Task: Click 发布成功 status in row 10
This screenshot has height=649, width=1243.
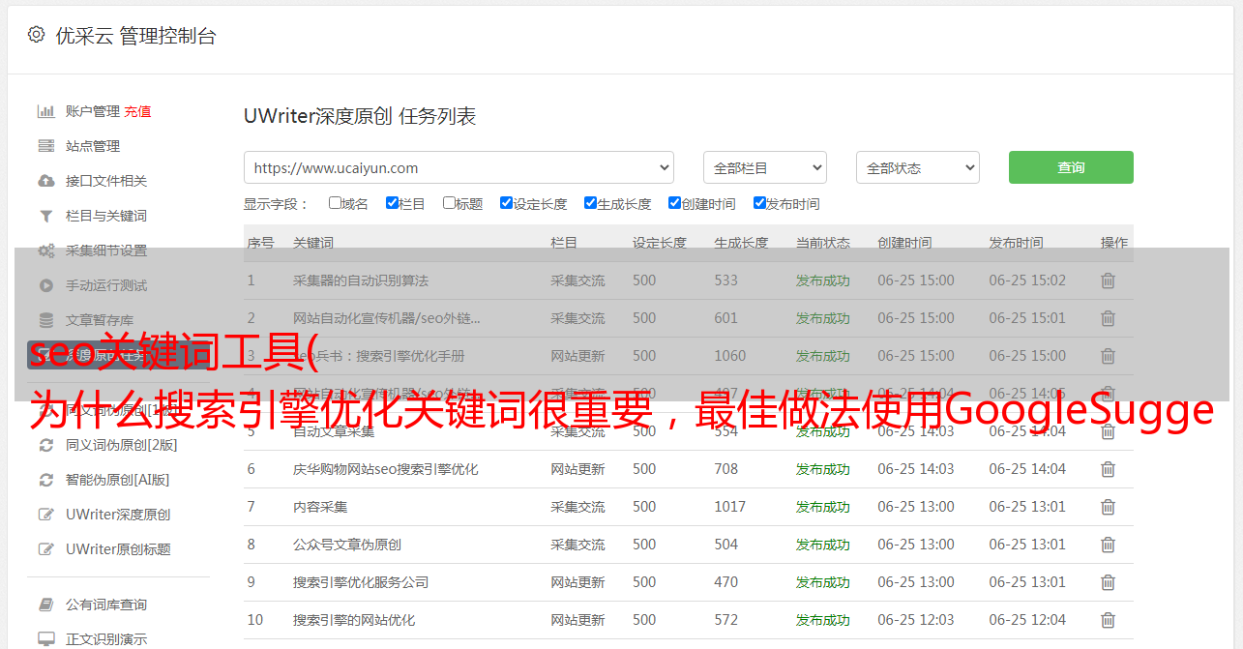Action: tap(823, 620)
